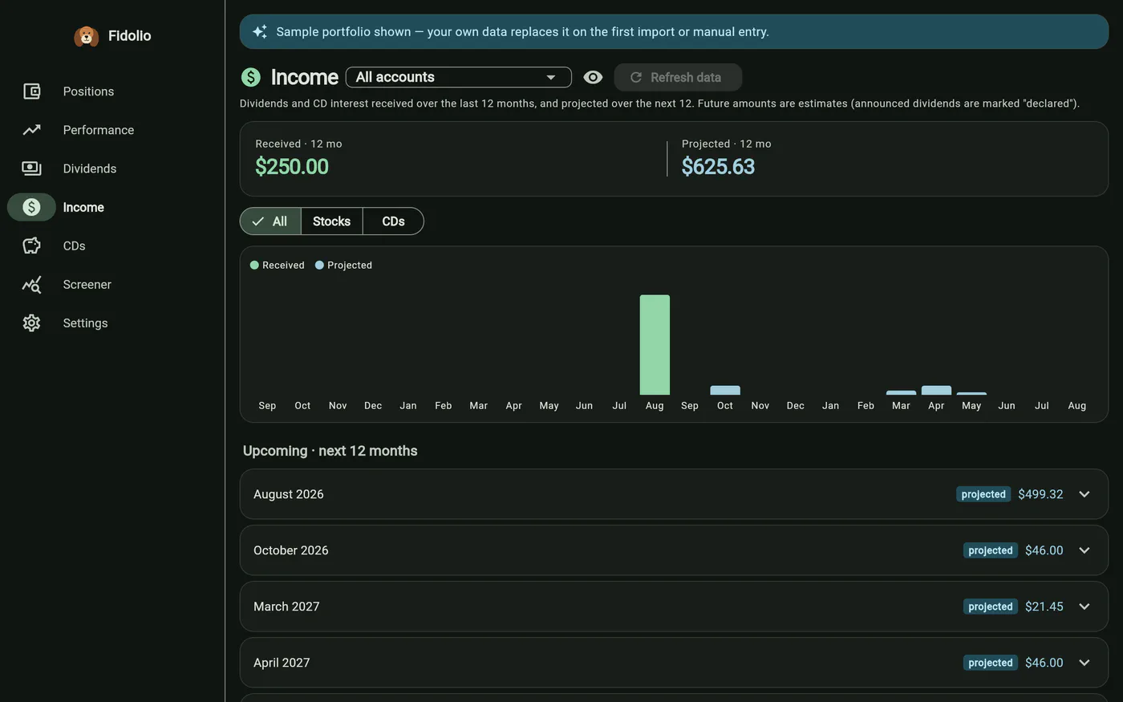Click the green dollar icon beside Income heading
Image resolution: width=1123 pixels, height=702 pixels.
point(251,77)
